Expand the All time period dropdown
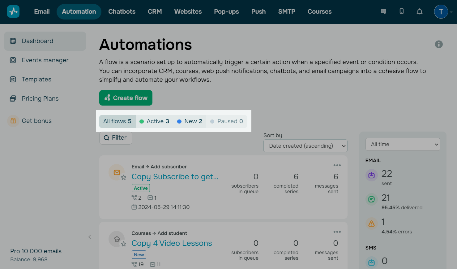 (x=403, y=144)
